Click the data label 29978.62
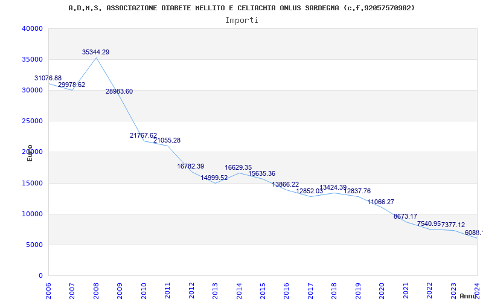 (x=71, y=85)
